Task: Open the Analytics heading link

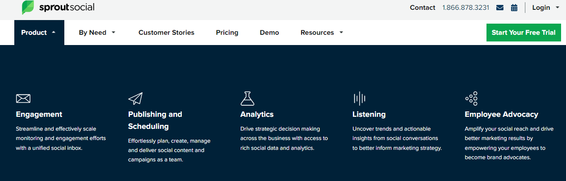Action: 257,115
